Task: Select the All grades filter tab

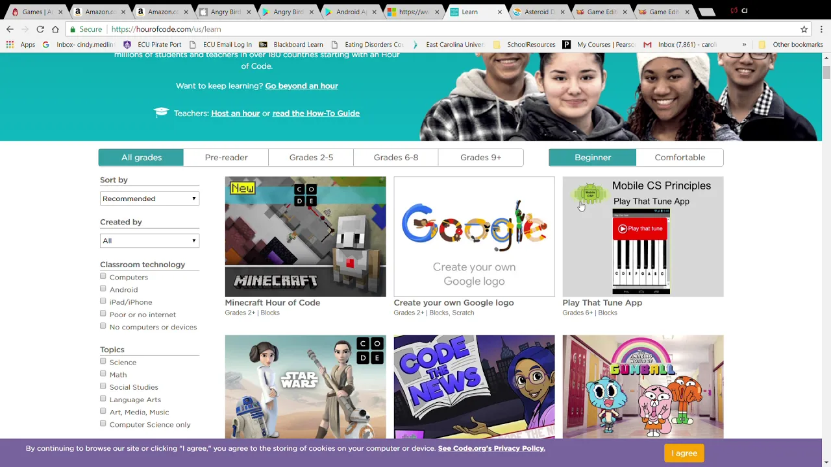Action: pyautogui.click(x=142, y=158)
